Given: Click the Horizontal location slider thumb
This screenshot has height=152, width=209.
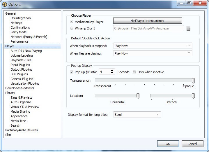Looking at the screenshot, I should (138, 96).
